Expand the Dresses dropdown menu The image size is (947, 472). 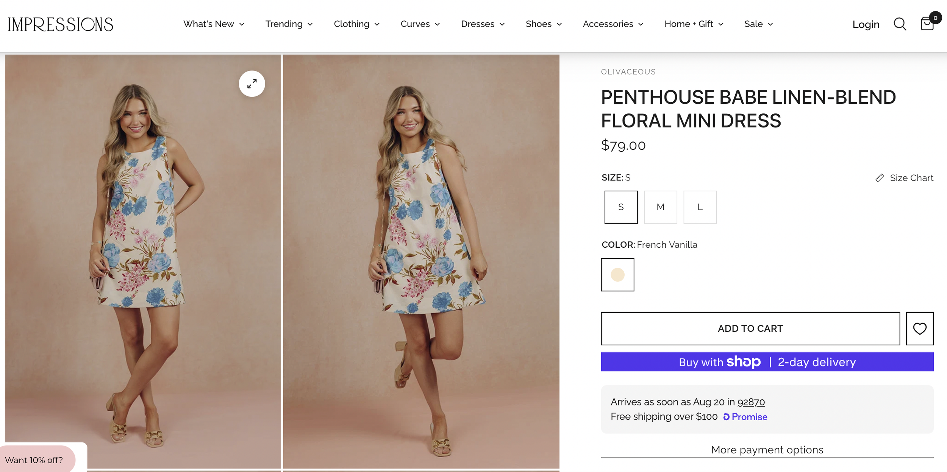point(483,24)
